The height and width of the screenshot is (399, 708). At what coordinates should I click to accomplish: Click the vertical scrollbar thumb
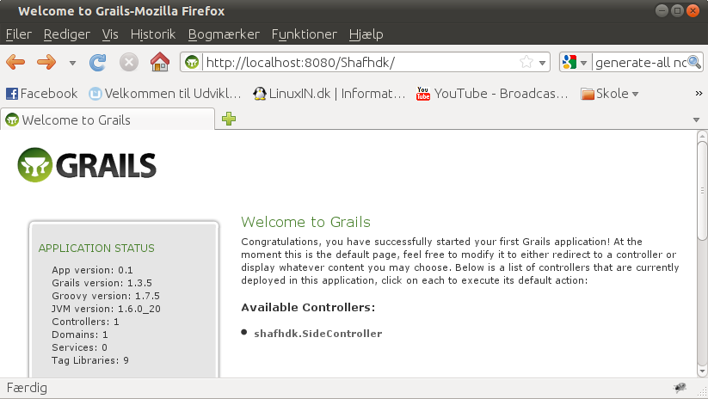[x=702, y=191]
